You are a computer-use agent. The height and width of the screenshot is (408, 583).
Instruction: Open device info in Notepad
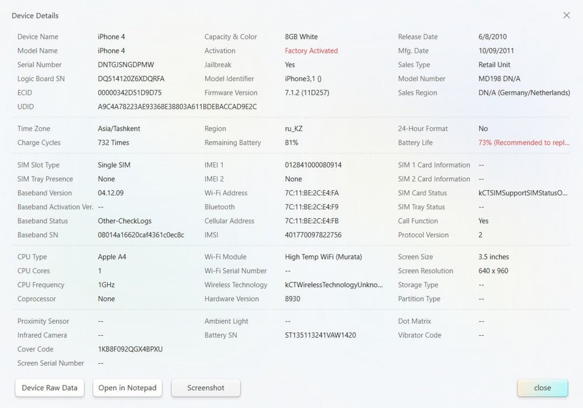coord(127,388)
